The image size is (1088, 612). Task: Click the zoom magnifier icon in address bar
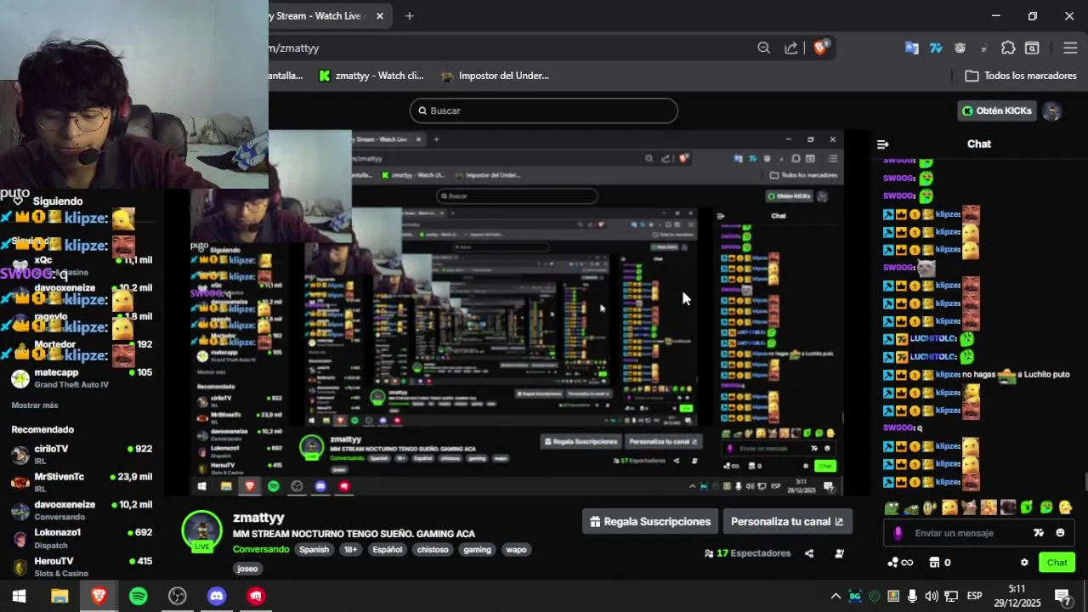click(763, 48)
